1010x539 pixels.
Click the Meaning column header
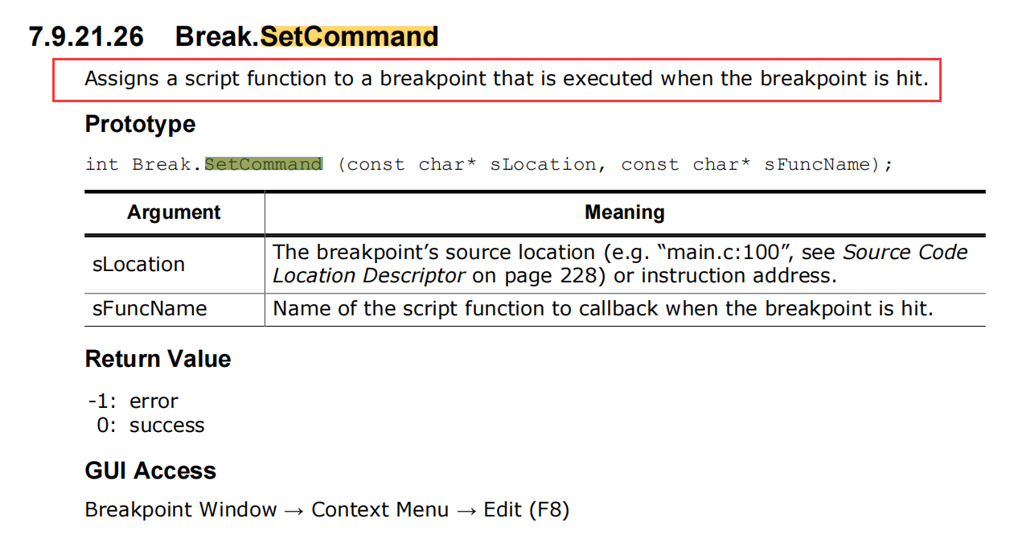(625, 212)
